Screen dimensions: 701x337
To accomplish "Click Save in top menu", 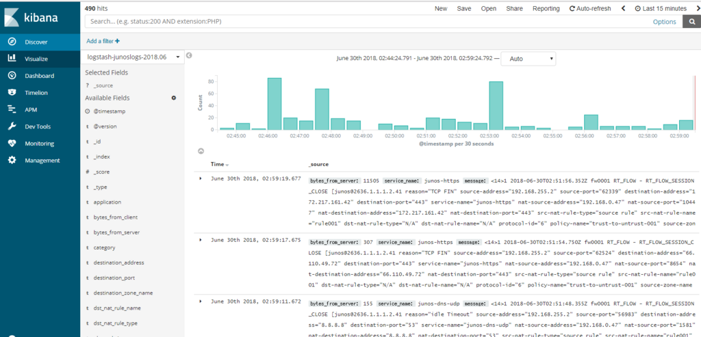I will 464,8.
